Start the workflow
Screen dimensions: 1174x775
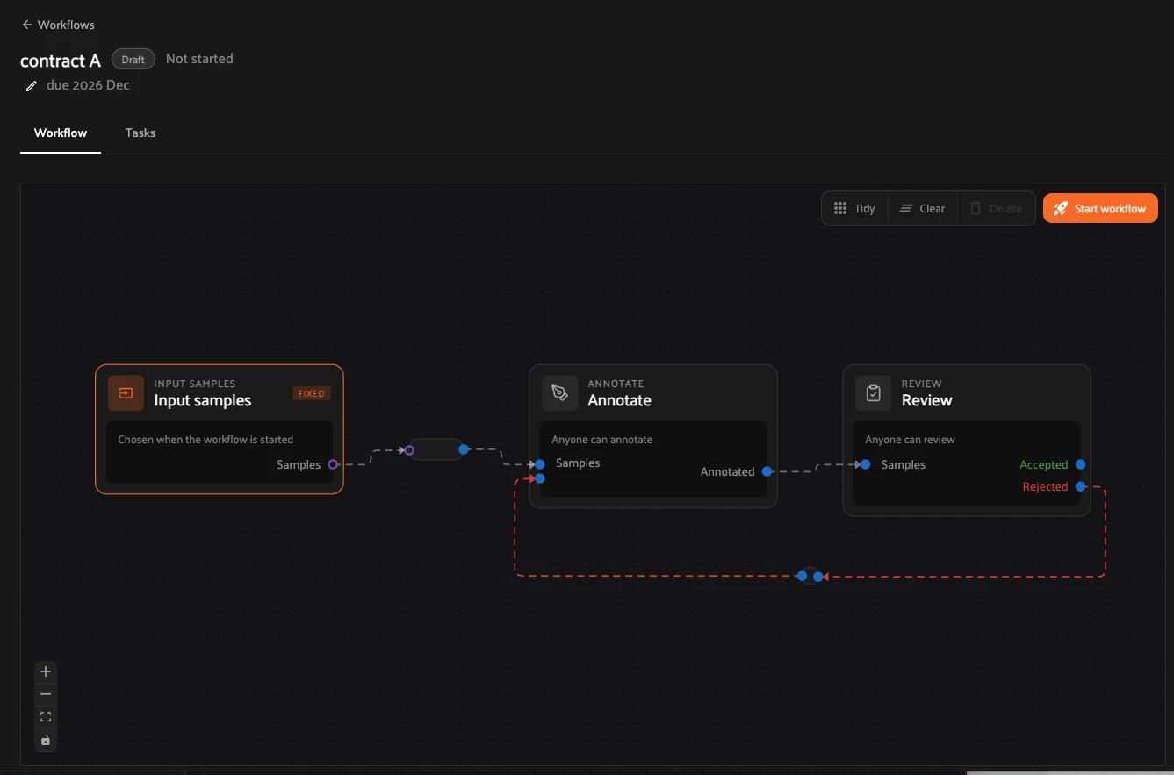tap(1100, 208)
